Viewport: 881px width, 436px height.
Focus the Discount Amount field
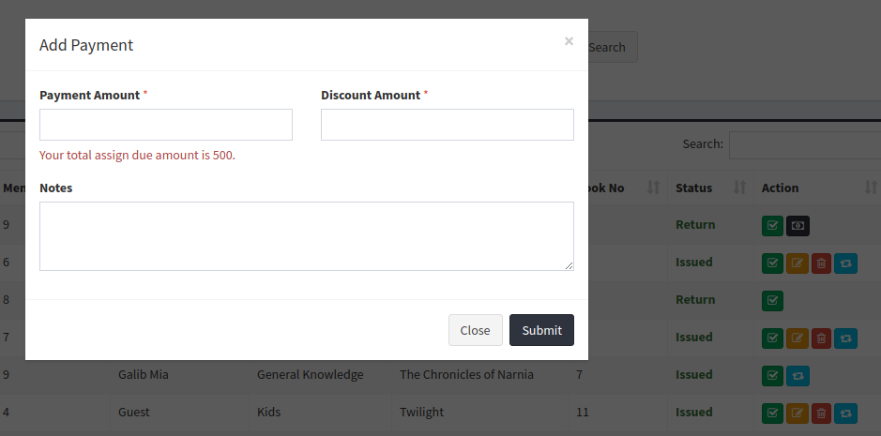448,125
